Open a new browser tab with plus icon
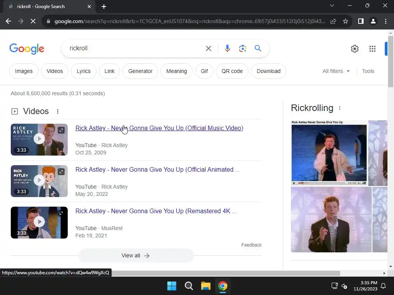This screenshot has height=295, width=394. click(x=104, y=7)
